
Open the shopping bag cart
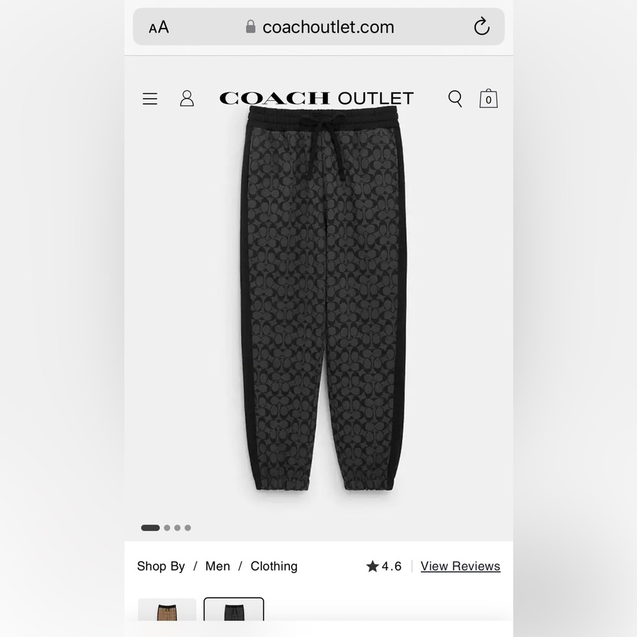click(x=489, y=98)
